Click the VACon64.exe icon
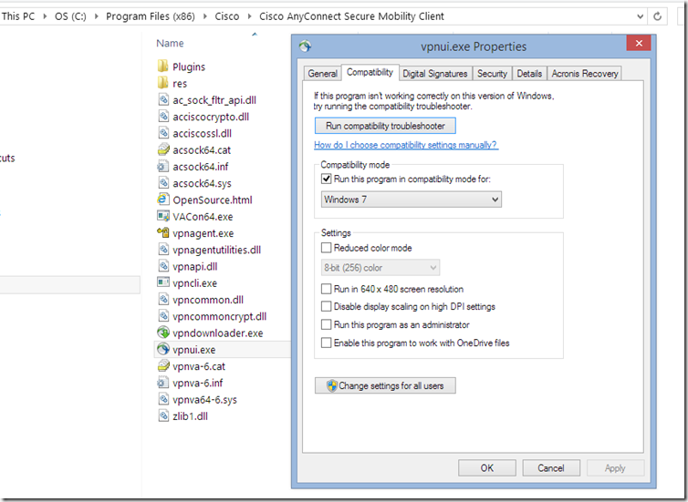 (x=162, y=216)
